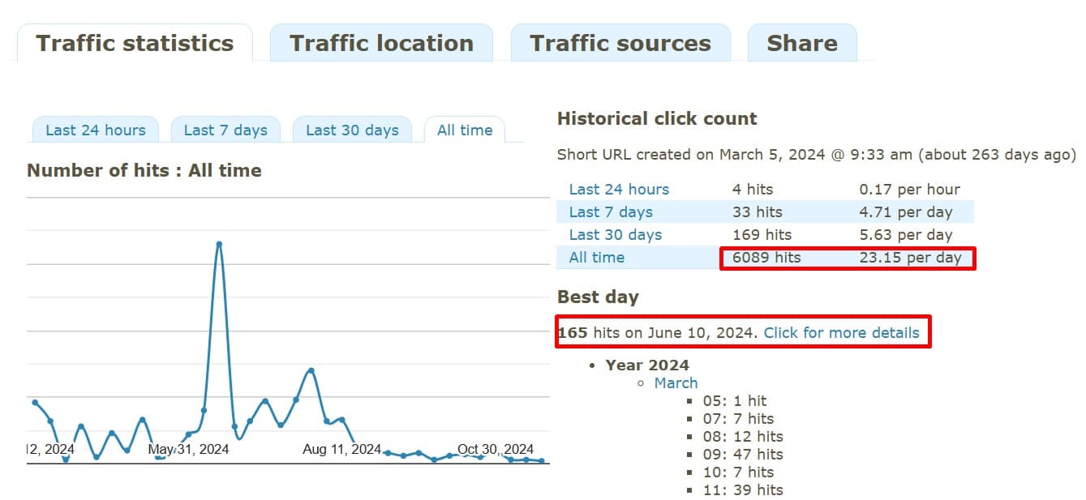Image resolution: width=1086 pixels, height=500 pixels.
Task: Show the Last 24 hours chart tab
Action: coord(96,130)
